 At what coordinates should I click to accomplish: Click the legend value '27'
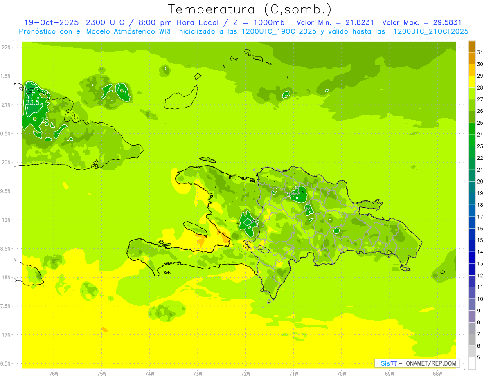480,99
